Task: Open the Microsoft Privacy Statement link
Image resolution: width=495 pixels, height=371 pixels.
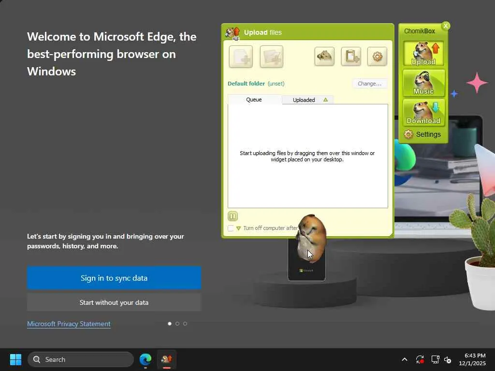Action: (69, 324)
